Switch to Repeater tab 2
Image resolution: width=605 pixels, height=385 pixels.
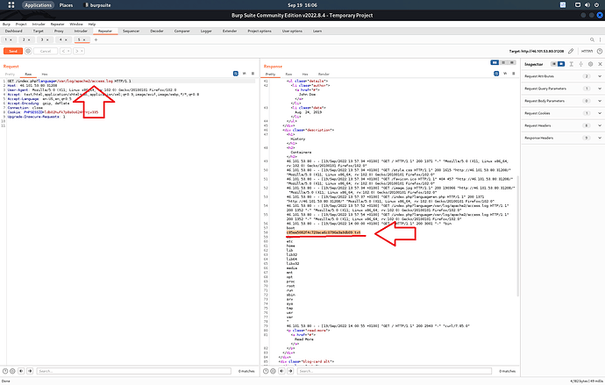pos(25,39)
